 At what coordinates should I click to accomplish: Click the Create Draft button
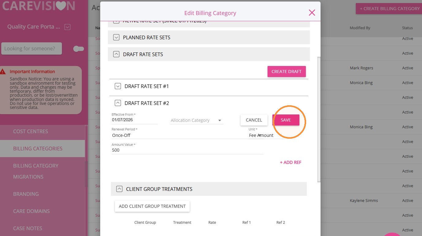pyautogui.click(x=287, y=72)
